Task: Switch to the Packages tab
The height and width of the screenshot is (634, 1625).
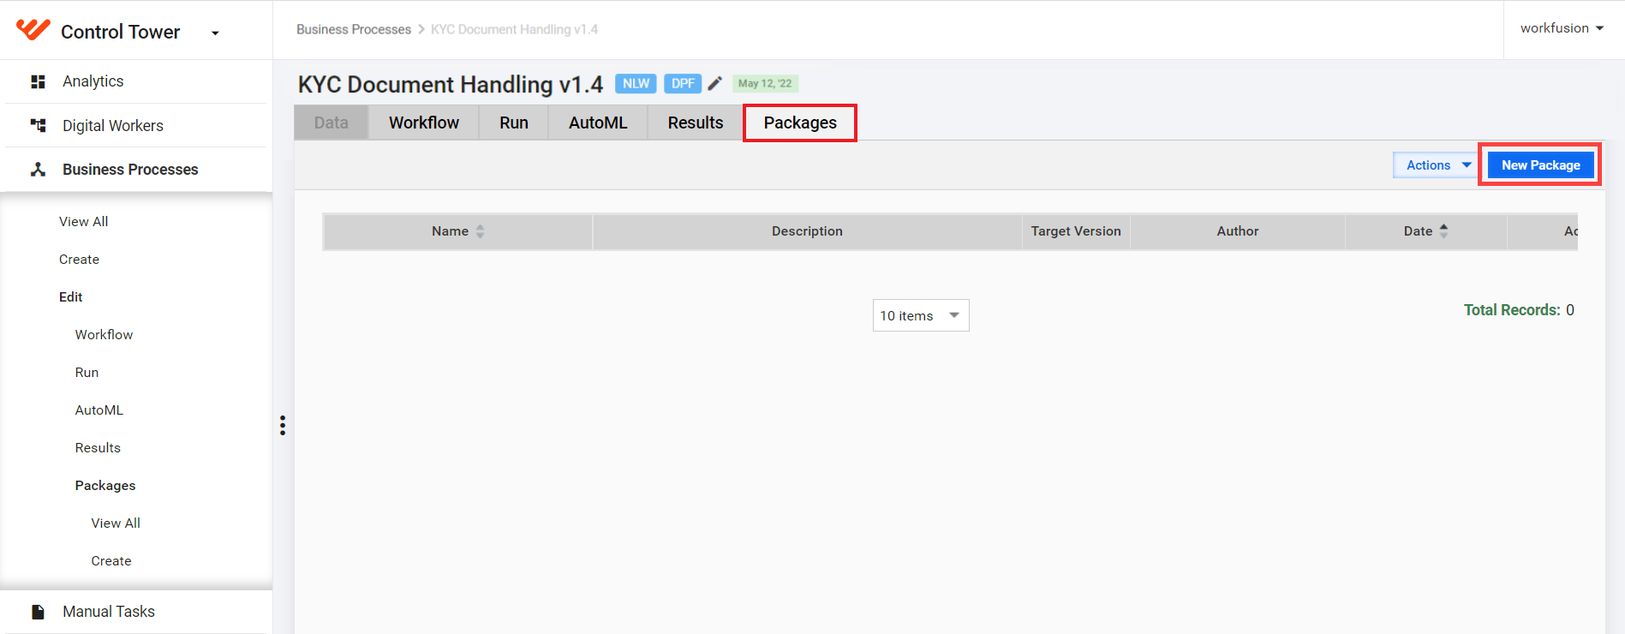Action: [800, 123]
